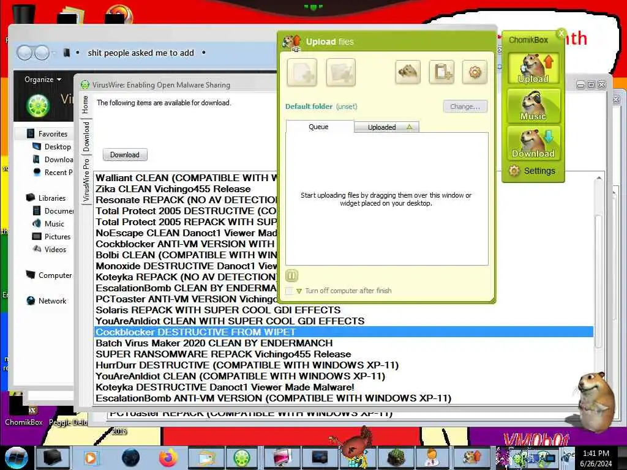Open the ChomikBox hamster icon in taskbar
The width and height of the screenshot is (627, 470).
pos(471,458)
